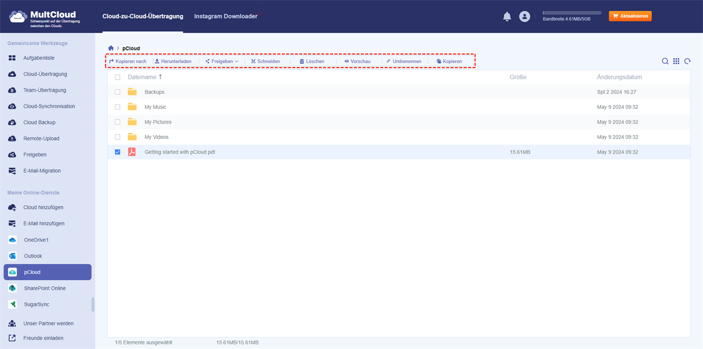The width and height of the screenshot is (703, 349).
Task: Open the search magnifier icon
Action: 665,61
